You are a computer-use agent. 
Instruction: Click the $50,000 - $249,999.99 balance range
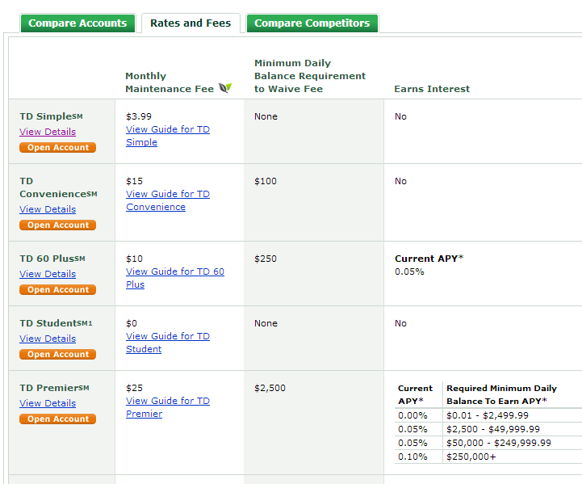click(499, 443)
